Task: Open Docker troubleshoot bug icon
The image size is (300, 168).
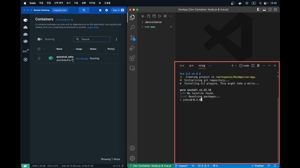Action: (100, 10)
